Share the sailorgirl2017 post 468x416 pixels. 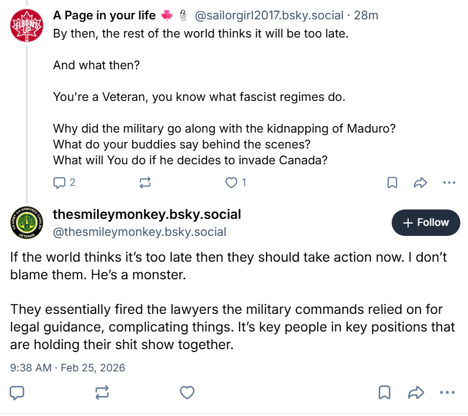click(420, 182)
